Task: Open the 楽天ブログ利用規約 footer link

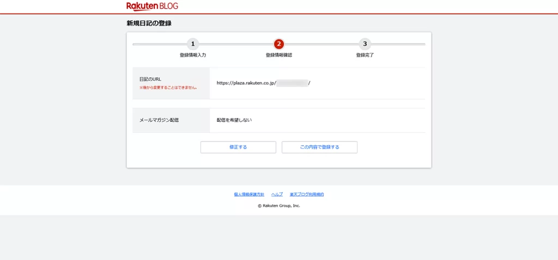Action: [x=307, y=194]
